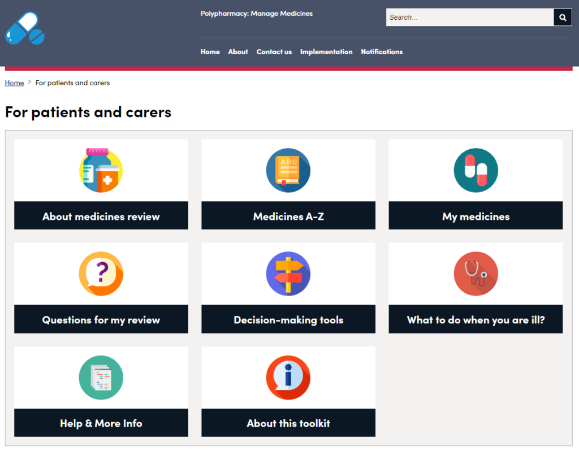Click the My medicines pill capsule icon
This screenshot has width=579, height=451.
pyautogui.click(x=475, y=170)
